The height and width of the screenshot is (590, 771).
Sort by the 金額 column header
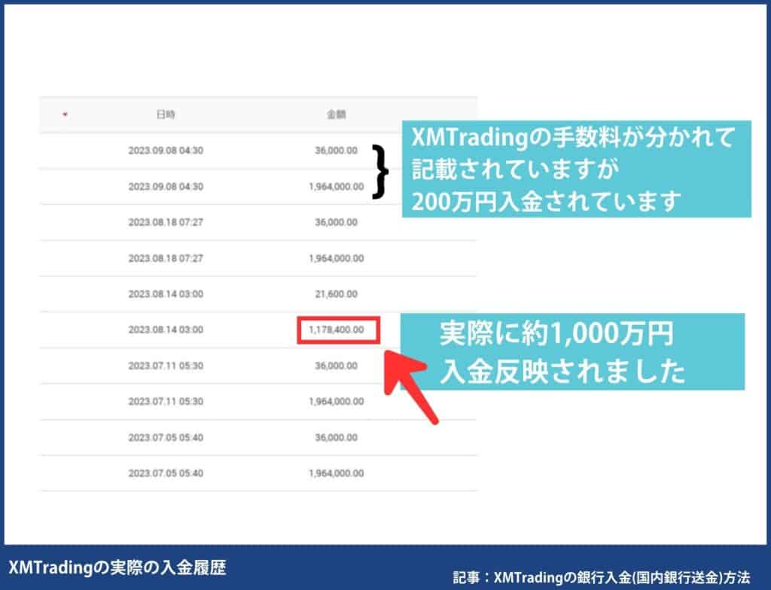(337, 114)
